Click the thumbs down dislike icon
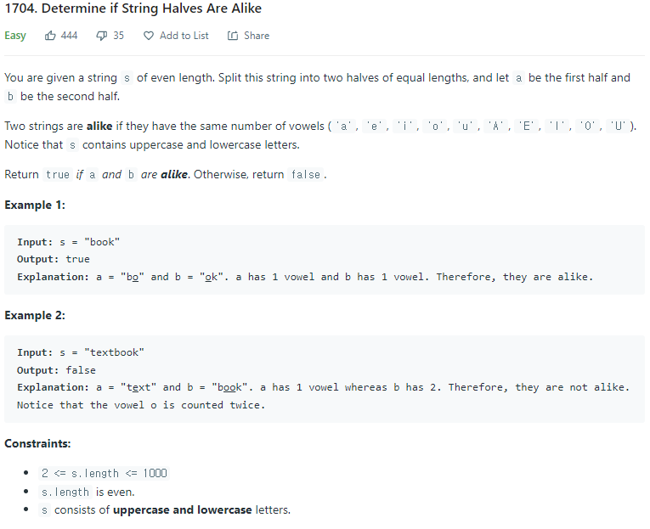Image resolution: width=650 pixels, height=529 pixels. click(x=101, y=36)
